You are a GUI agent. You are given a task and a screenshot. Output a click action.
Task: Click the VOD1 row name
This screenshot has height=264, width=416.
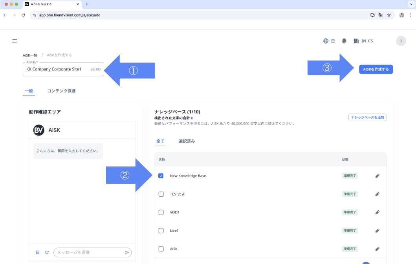(174, 212)
